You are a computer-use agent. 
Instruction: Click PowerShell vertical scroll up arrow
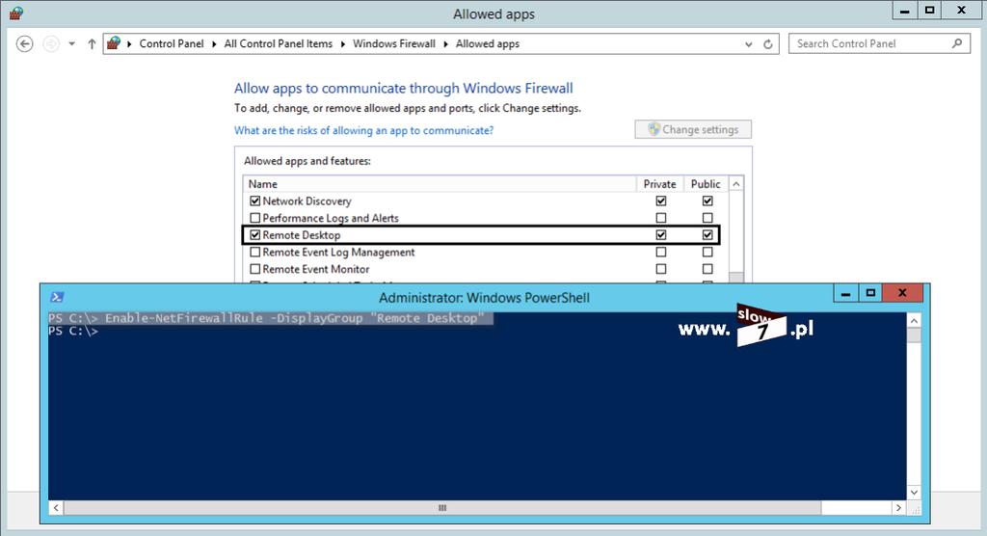914,321
